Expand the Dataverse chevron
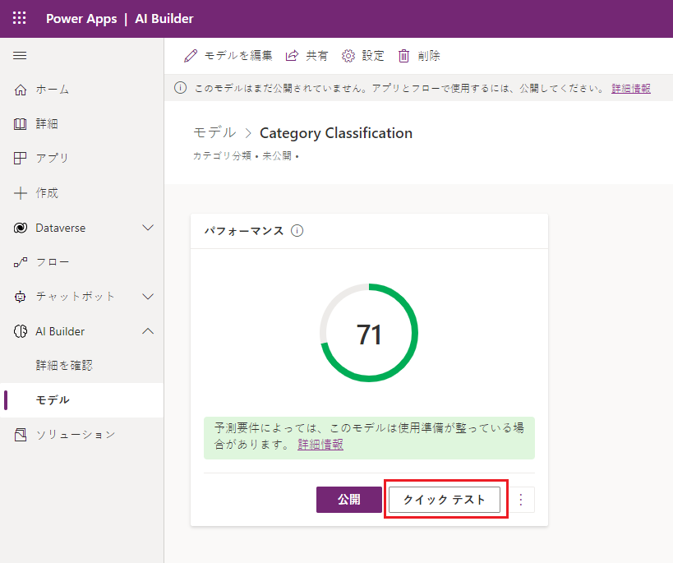 [x=148, y=228]
